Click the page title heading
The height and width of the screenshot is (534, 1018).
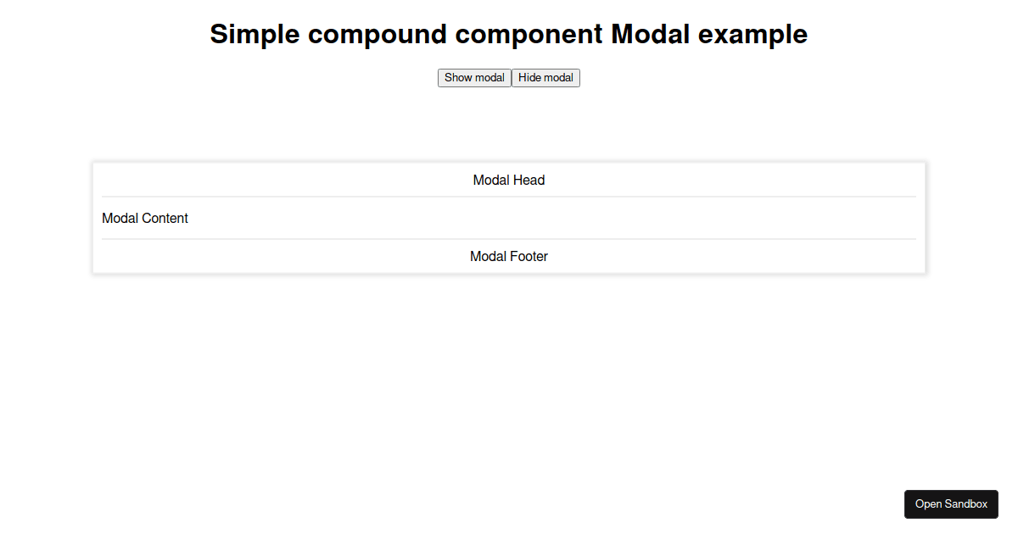click(509, 34)
